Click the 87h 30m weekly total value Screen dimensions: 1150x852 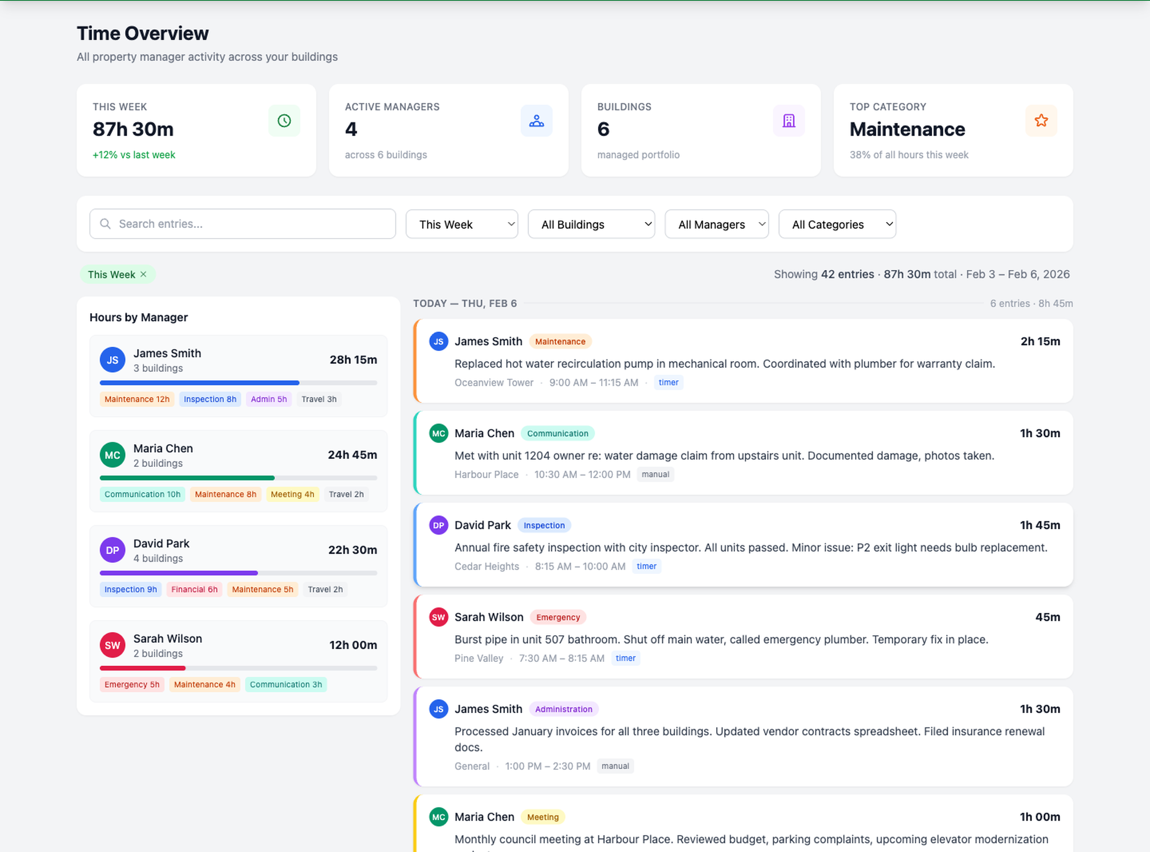[x=133, y=129]
